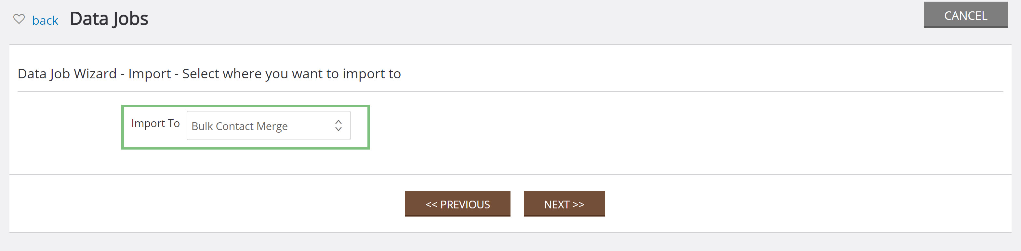The image size is (1021, 251).
Task: Toggle the heart favorite outline beside back
Action: tap(19, 19)
